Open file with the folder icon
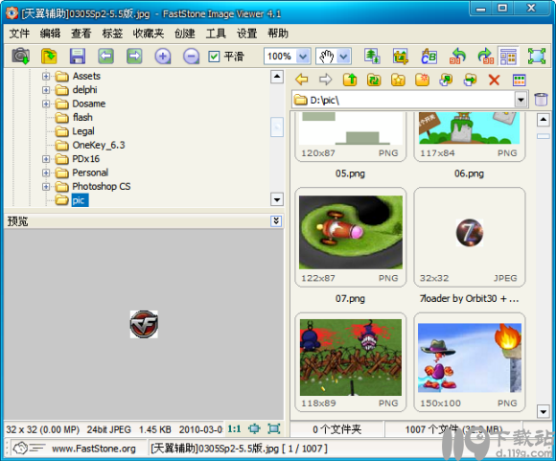Image resolution: width=556 pixels, height=461 pixels. [x=49, y=56]
